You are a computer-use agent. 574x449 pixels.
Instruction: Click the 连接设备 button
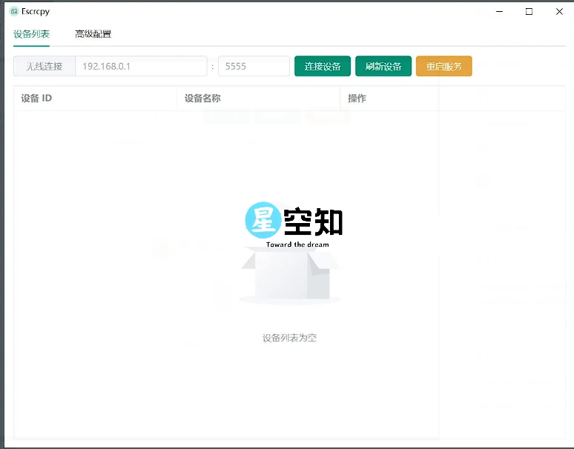[323, 66]
